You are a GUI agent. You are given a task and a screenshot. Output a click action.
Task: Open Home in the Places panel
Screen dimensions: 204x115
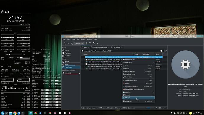point(71,50)
